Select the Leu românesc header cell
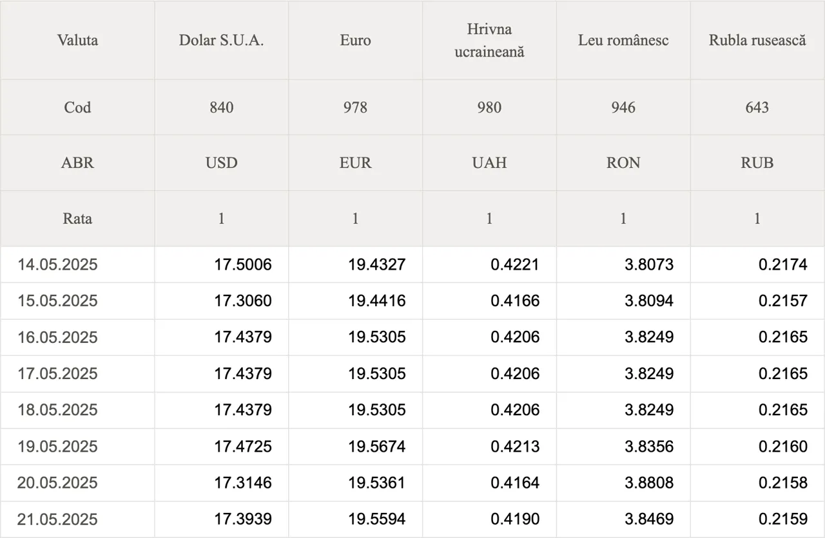825x538 pixels. point(623,40)
